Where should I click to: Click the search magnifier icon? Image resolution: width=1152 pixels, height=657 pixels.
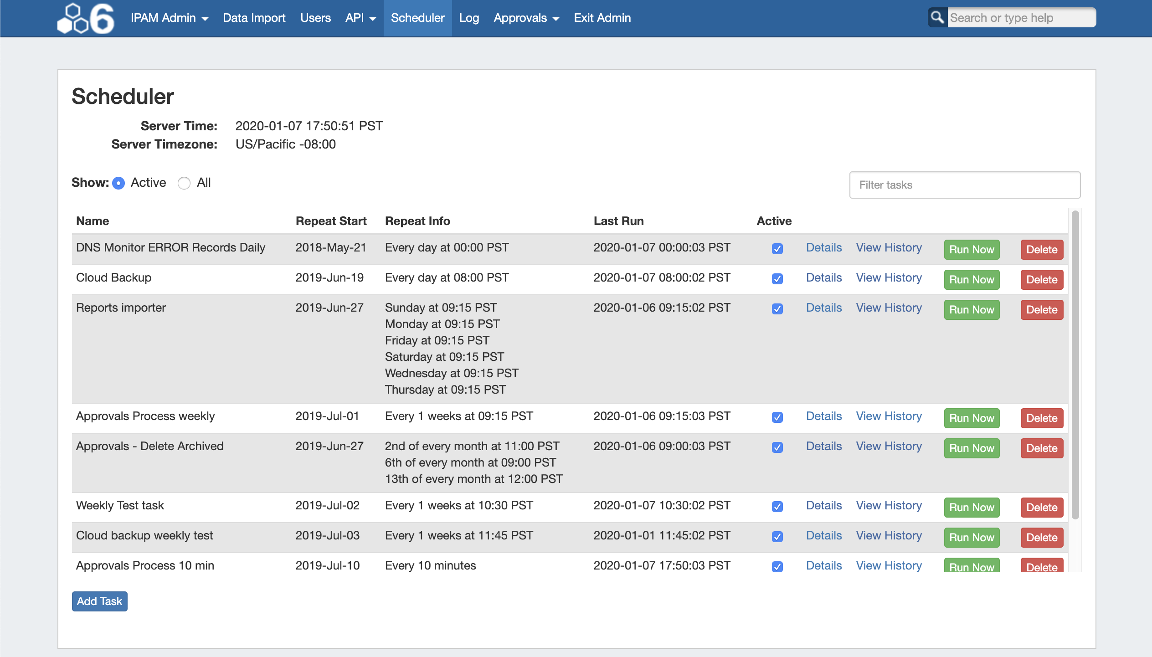(x=937, y=18)
